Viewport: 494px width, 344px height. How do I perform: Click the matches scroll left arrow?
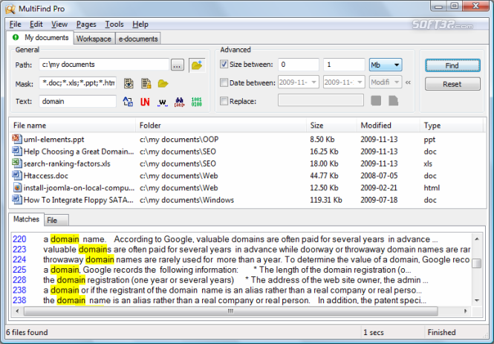(x=17, y=311)
